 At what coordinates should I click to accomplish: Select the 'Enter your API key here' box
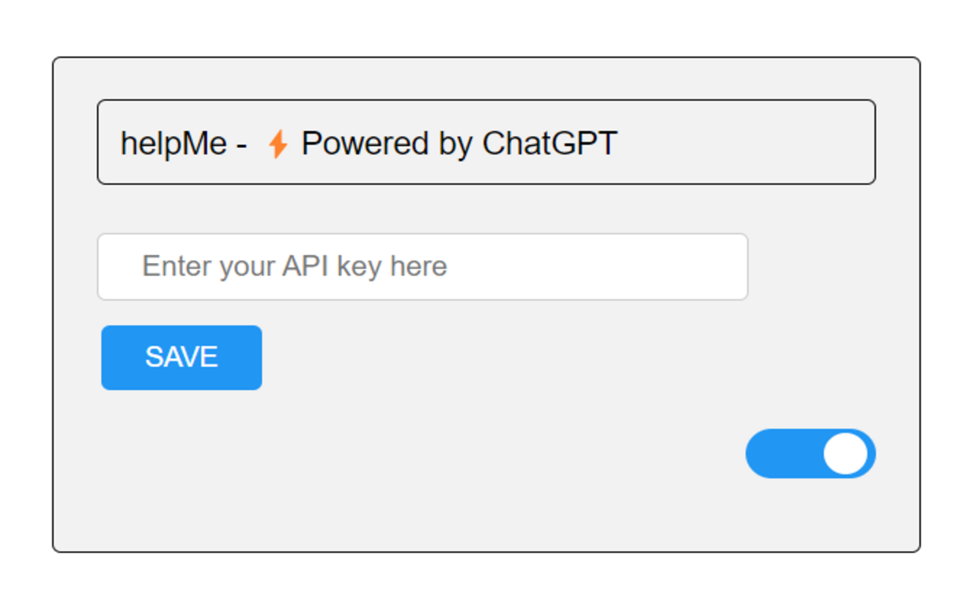pyautogui.click(x=423, y=266)
